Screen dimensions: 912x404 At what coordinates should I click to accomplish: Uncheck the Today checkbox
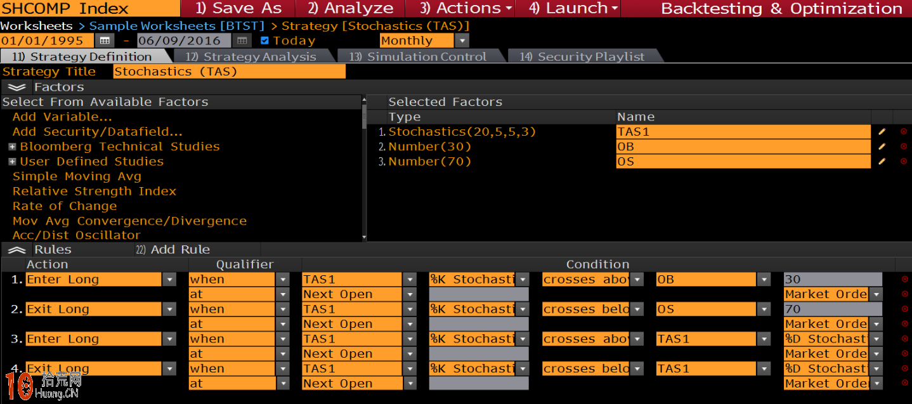point(265,41)
